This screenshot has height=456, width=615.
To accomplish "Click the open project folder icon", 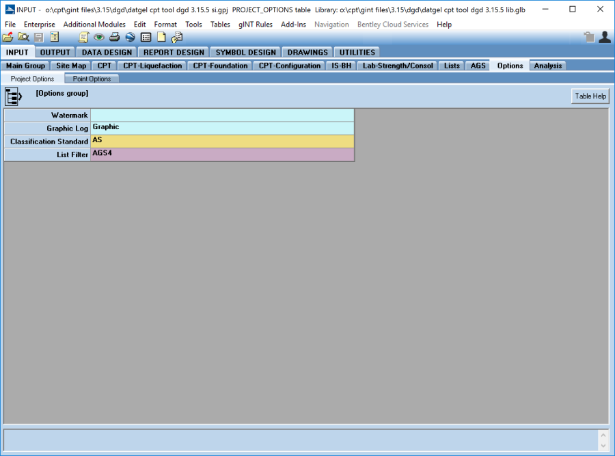I will click(8, 38).
